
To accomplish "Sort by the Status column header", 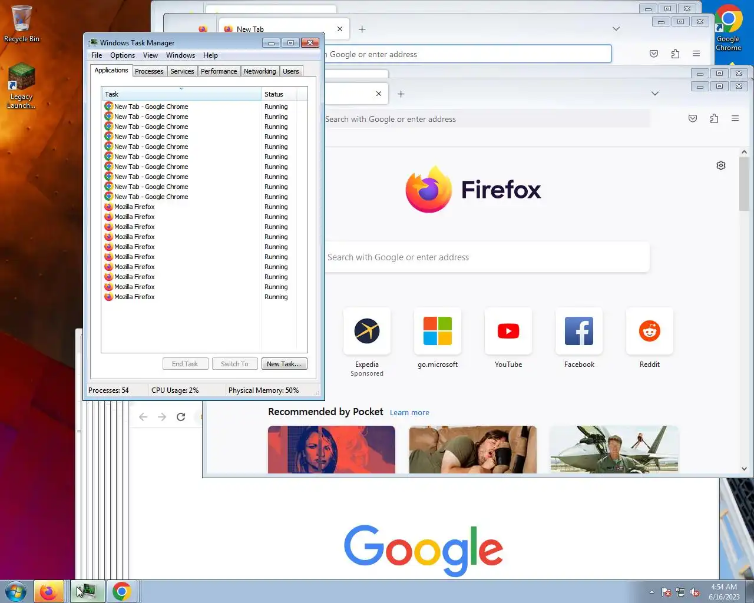I will (279, 94).
